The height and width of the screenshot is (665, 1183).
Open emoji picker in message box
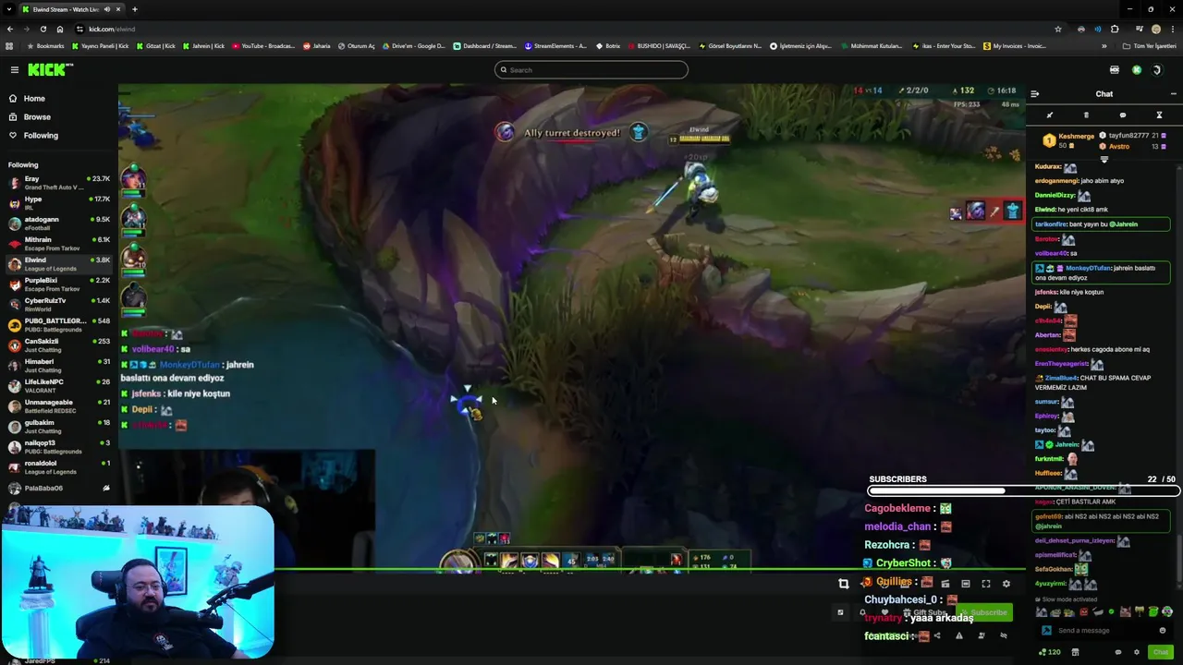click(1163, 631)
